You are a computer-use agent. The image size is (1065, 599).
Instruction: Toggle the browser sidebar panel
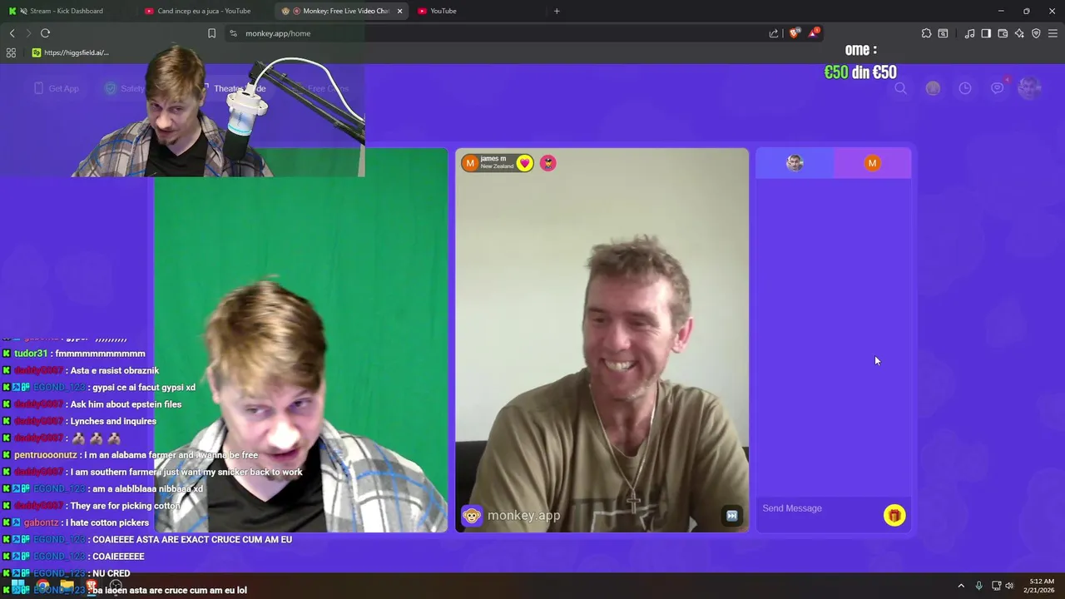[986, 33]
